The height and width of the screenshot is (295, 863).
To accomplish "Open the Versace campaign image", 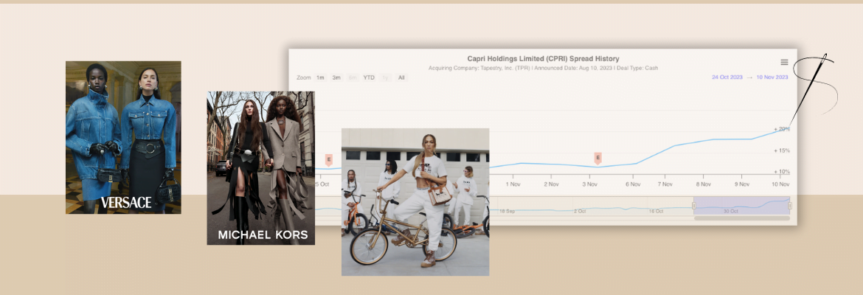I will [x=123, y=137].
